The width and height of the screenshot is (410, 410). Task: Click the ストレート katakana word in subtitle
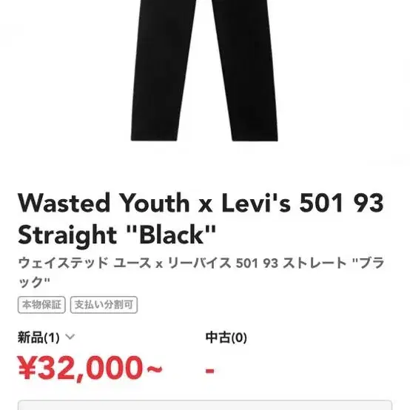315,263
